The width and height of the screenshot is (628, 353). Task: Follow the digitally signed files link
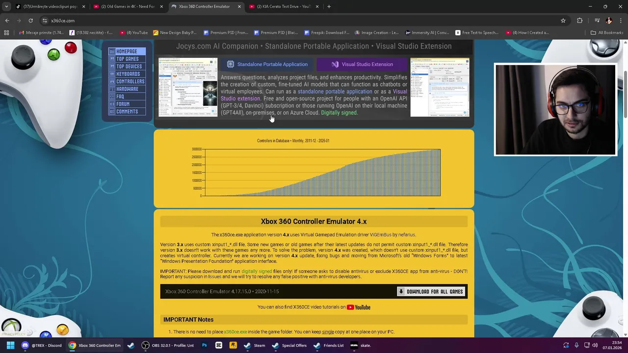[257, 271]
